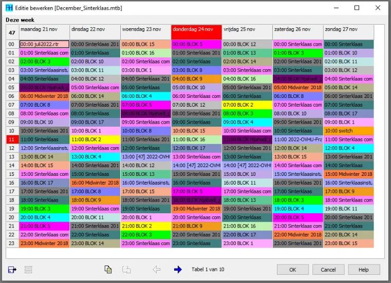Select Tuesday's yellow 11:00 BLOK 2 cell
The height and width of the screenshot is (283, 391).
point(95,139)
